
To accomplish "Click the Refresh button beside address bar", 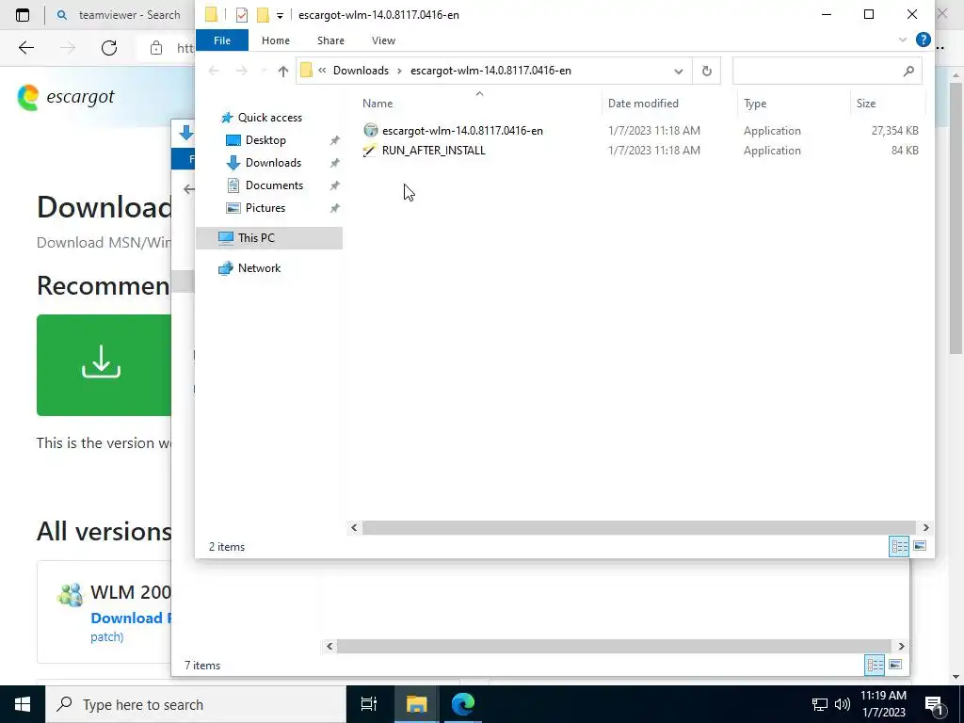I will (706, 71).
